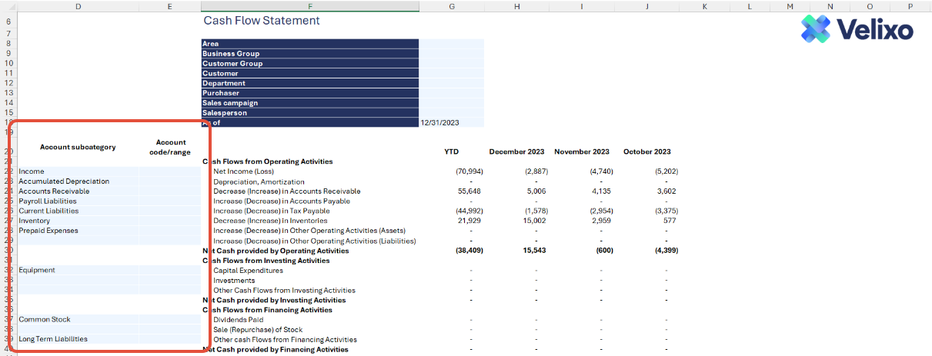Screen dimensions: 932x356
Task: Click the Long Term Liabilities cell
Action: point(79,339)
